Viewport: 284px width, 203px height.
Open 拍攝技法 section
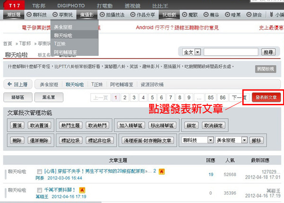click(112, 15)
